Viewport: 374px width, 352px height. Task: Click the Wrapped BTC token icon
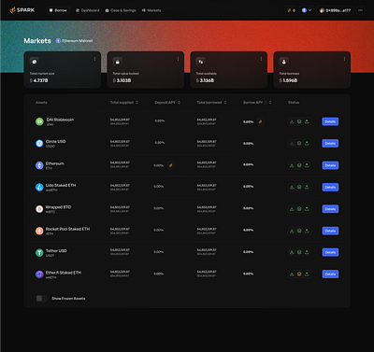[39, 209]
